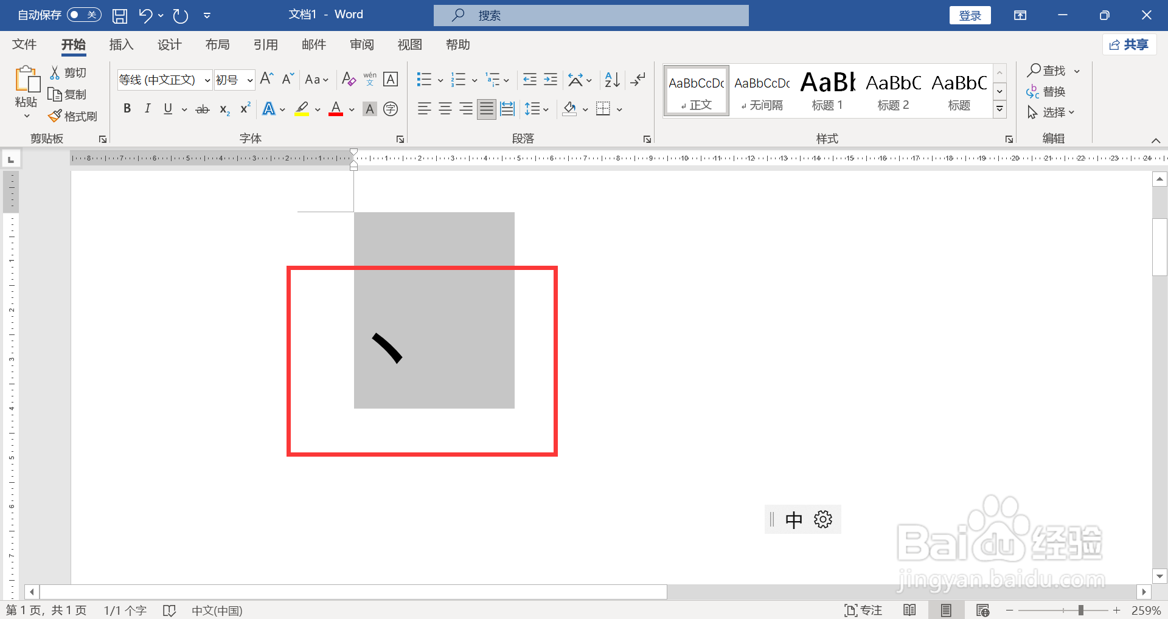
Task: Click Focus mode (专注) button
Action: [863, 610]
